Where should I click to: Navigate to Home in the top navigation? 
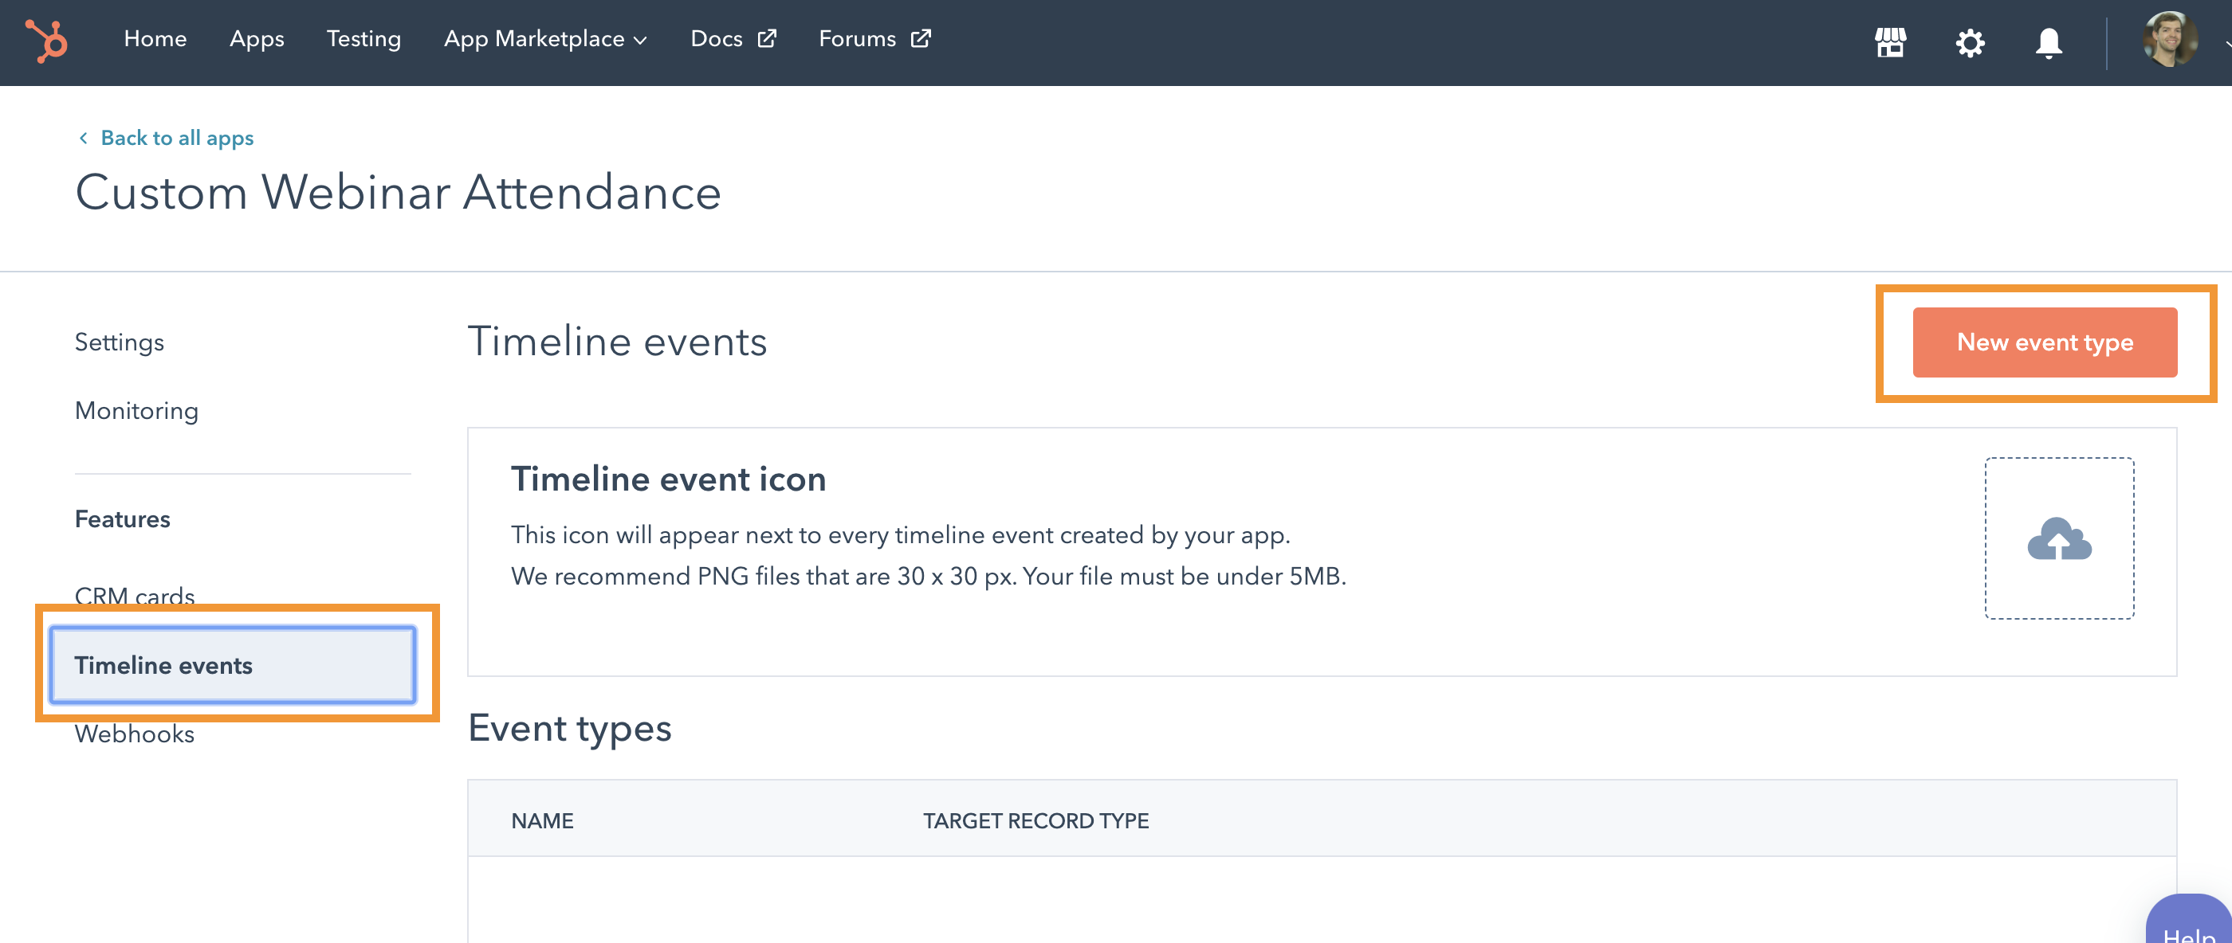(155, 39)
